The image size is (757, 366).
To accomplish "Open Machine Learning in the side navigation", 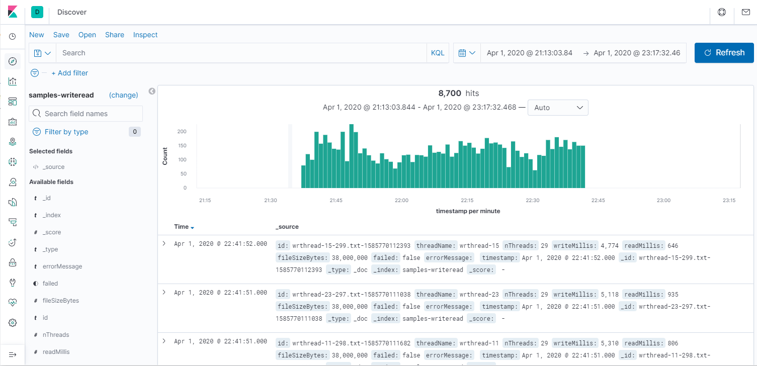I will pos(13,162).
